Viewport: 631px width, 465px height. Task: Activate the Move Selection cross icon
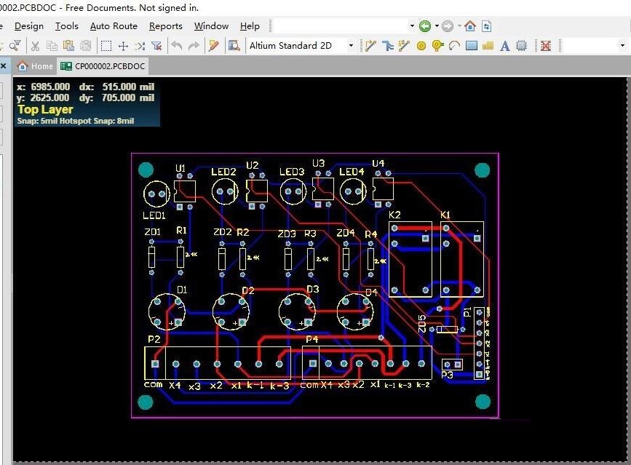[x=123, y=46]
